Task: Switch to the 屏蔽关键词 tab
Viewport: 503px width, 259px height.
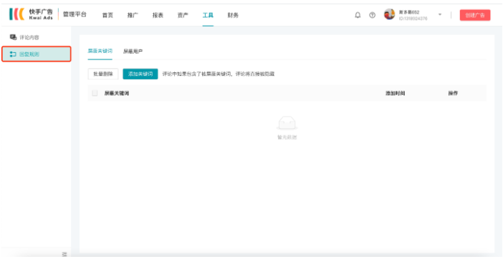Action: click(x=100, y=52)
